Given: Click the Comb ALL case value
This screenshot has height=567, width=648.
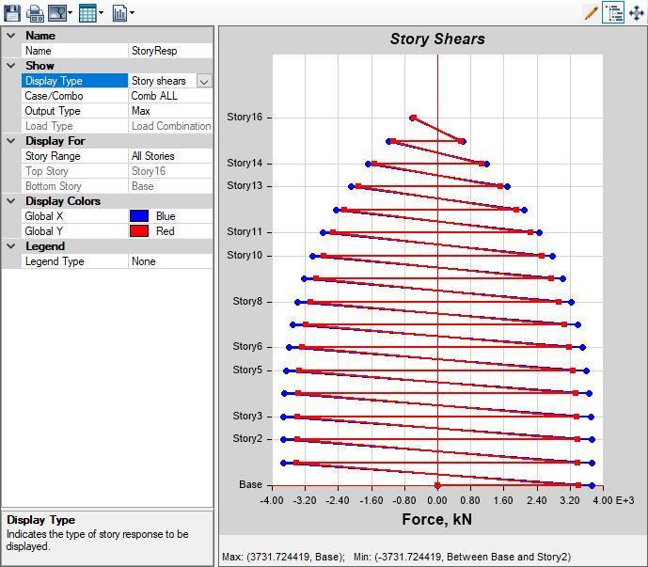Looking at the screenshot, I should (170, 96).
